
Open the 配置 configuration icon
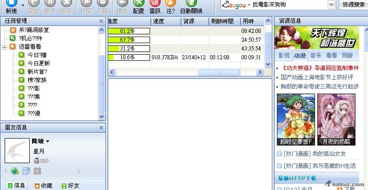[138, 4]
